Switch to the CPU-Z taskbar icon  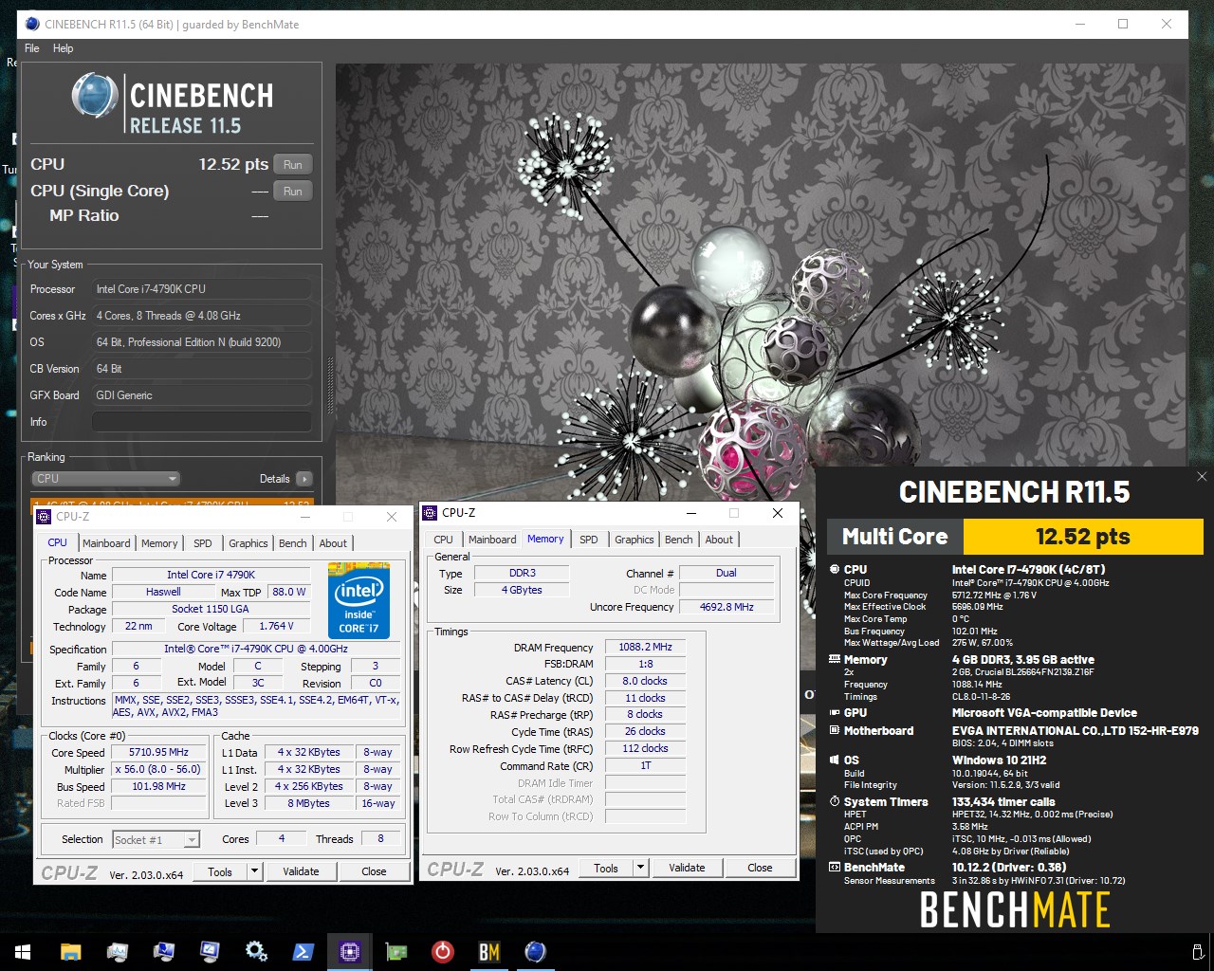[x=349, y=952]
